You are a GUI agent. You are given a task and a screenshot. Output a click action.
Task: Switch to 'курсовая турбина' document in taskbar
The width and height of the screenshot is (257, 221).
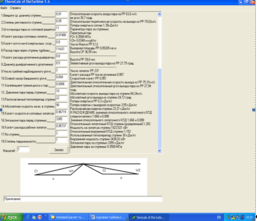pos(108,218)
